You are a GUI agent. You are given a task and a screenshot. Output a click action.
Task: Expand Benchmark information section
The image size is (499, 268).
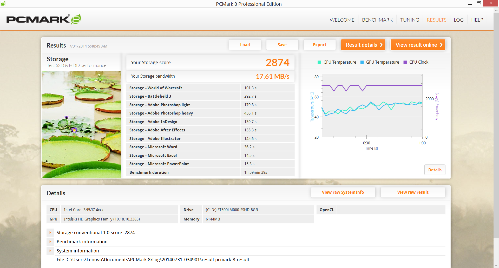click(50, 242)
